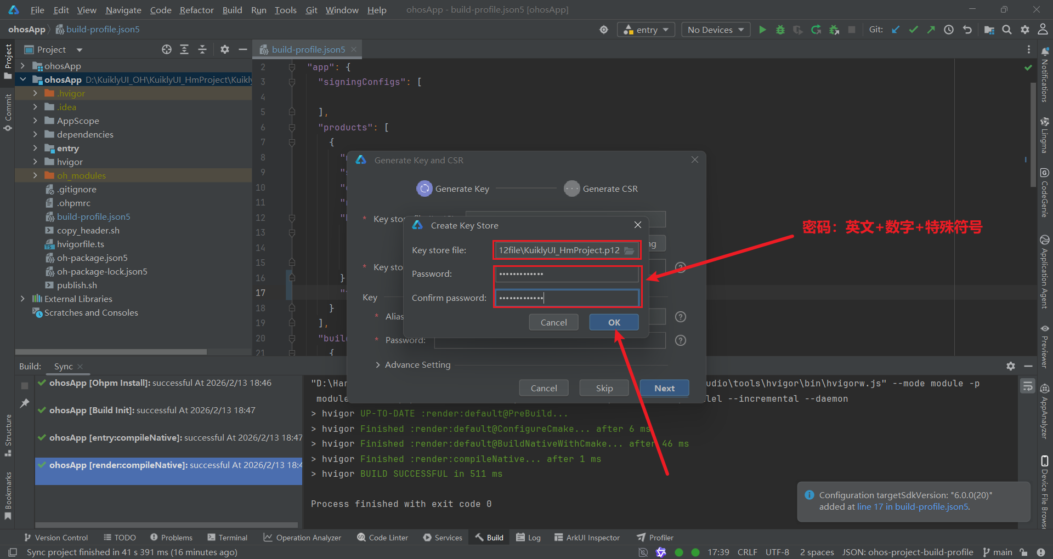Switch to the Terminal tool tab
Image resolution: width=1053 pixels, height=559 pixels.
pyautogui.click(x=228, y=538)
